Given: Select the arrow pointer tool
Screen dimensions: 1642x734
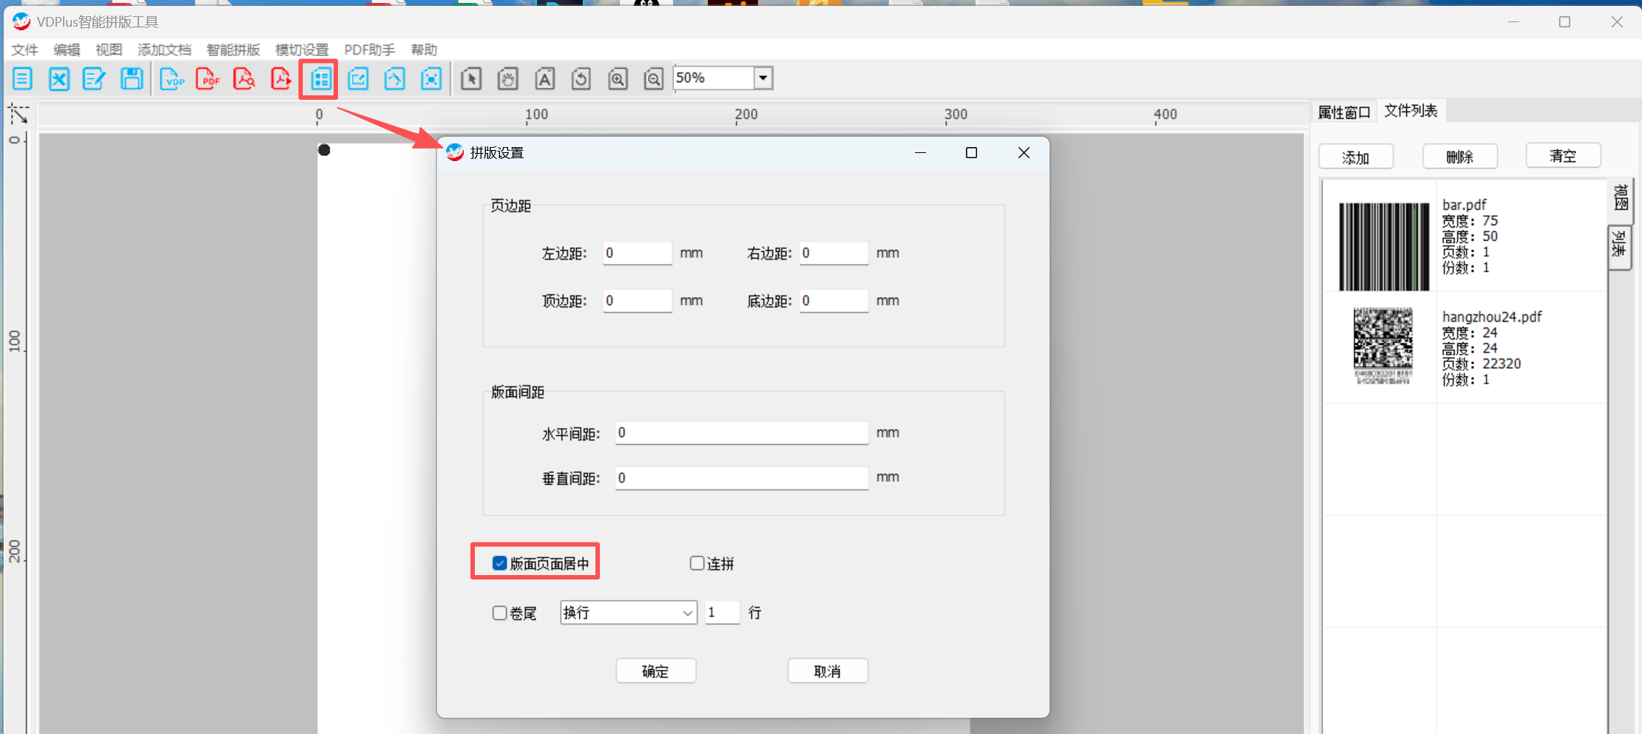Looking at the screenshot, I should pyautogui.click(x=471, y=78).
